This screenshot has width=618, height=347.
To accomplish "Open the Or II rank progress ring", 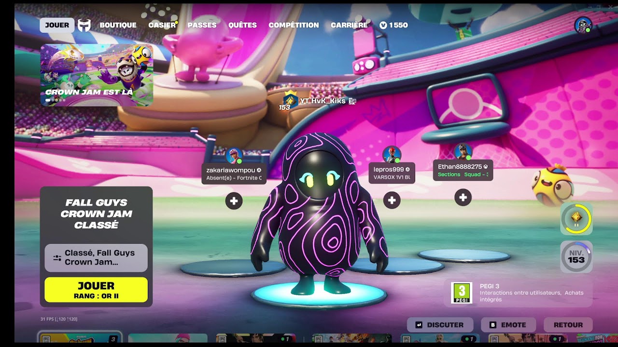I will pyautogui.click(x=576, y=219).
